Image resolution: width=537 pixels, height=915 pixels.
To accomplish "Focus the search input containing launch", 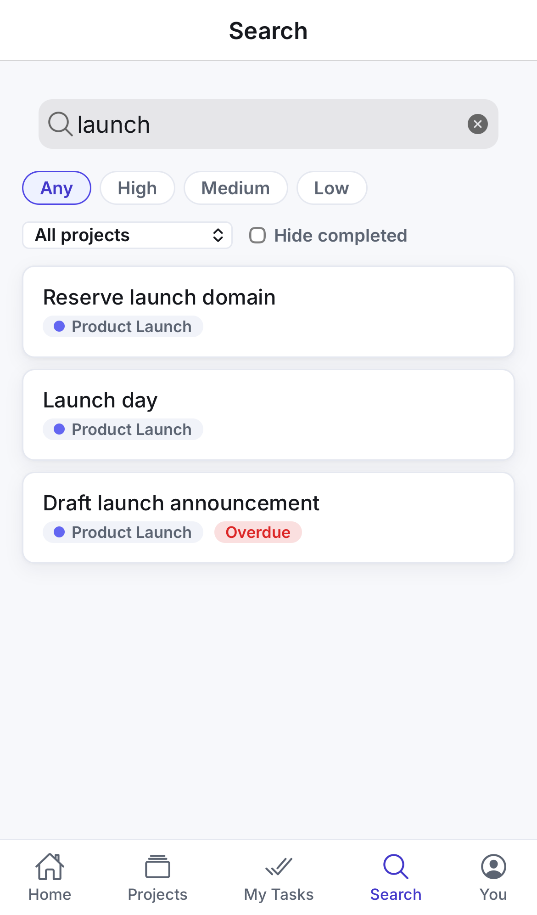I will pyautogui.click(x=268, y=124).
